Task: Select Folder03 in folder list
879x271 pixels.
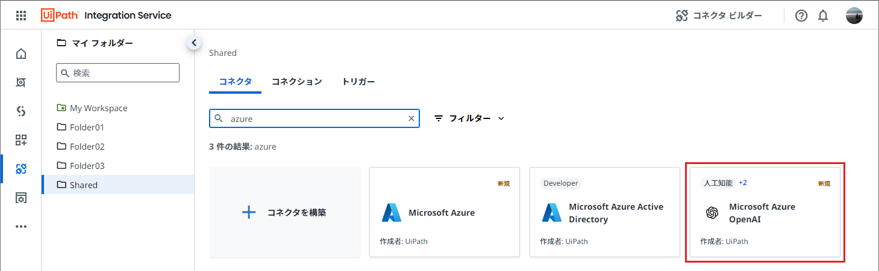Action: (117, 166)
